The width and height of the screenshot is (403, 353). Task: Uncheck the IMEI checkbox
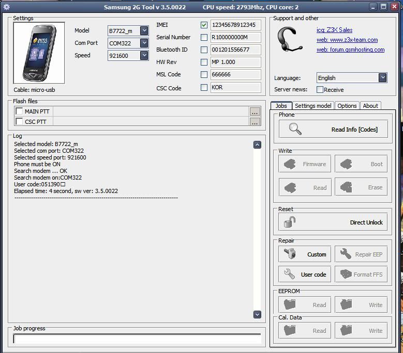204,25
